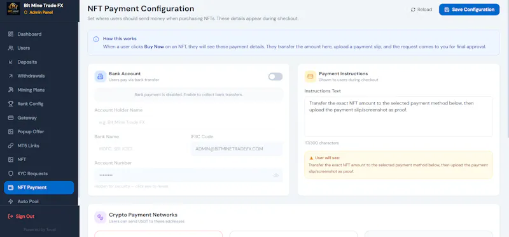Click the Bit Mine Trade FX logo

(x=13, y=9)
